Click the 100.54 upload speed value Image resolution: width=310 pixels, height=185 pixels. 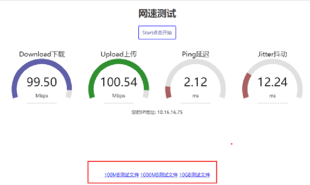119,82
